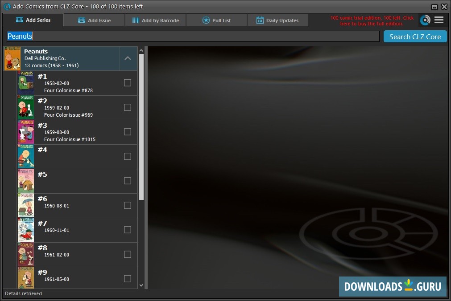
Task: Check the box for issue #8
Action: click(128, 254)
